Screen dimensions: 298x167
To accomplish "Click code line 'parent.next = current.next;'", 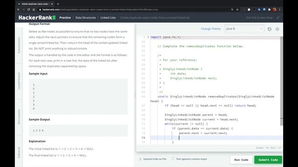I will (x=203, y=133).
